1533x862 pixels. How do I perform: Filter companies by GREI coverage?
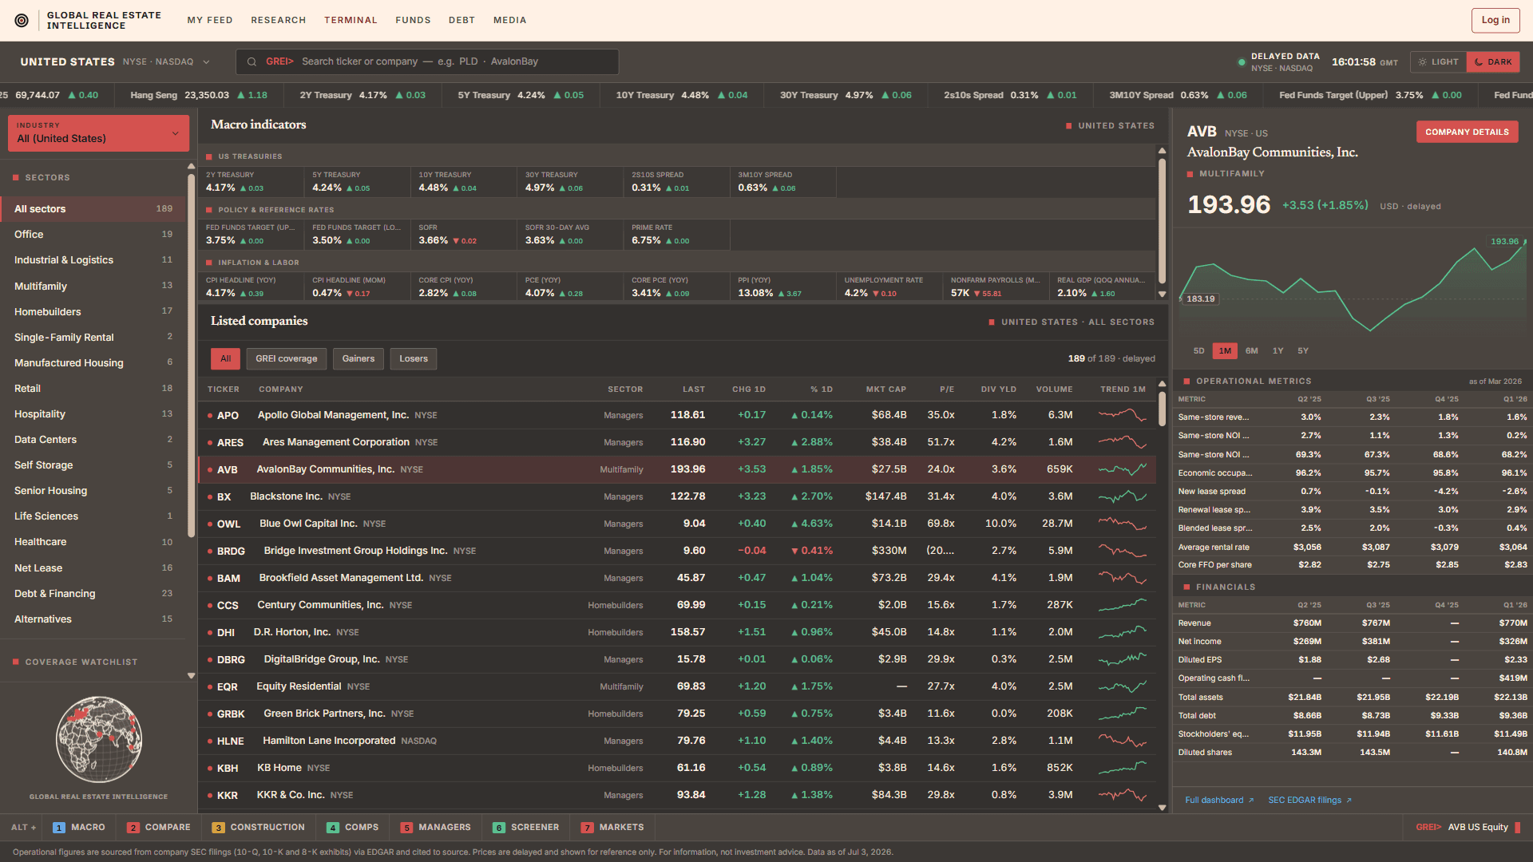(x=286, y=359)
